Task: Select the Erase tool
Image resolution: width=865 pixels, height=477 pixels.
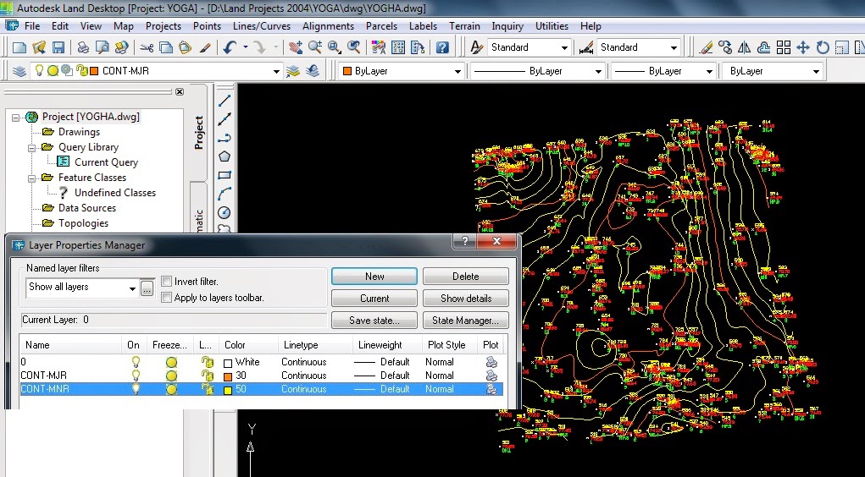Action: click(706, 48)
